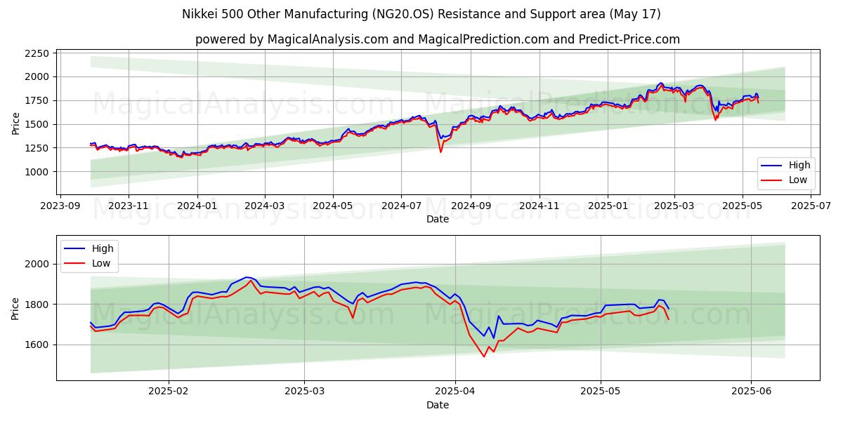Click the "2023-09" date tick label
This screenshot has height=421, width=843.
pyautogui.click(x=60, y=206)
